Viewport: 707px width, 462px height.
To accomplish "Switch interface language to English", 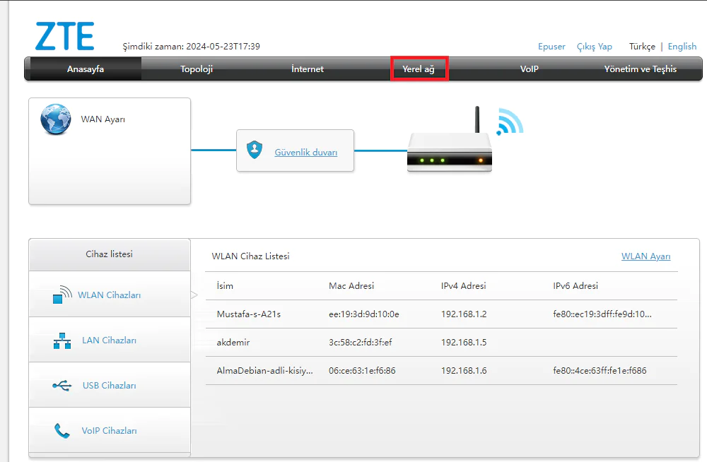I will 682,46.
